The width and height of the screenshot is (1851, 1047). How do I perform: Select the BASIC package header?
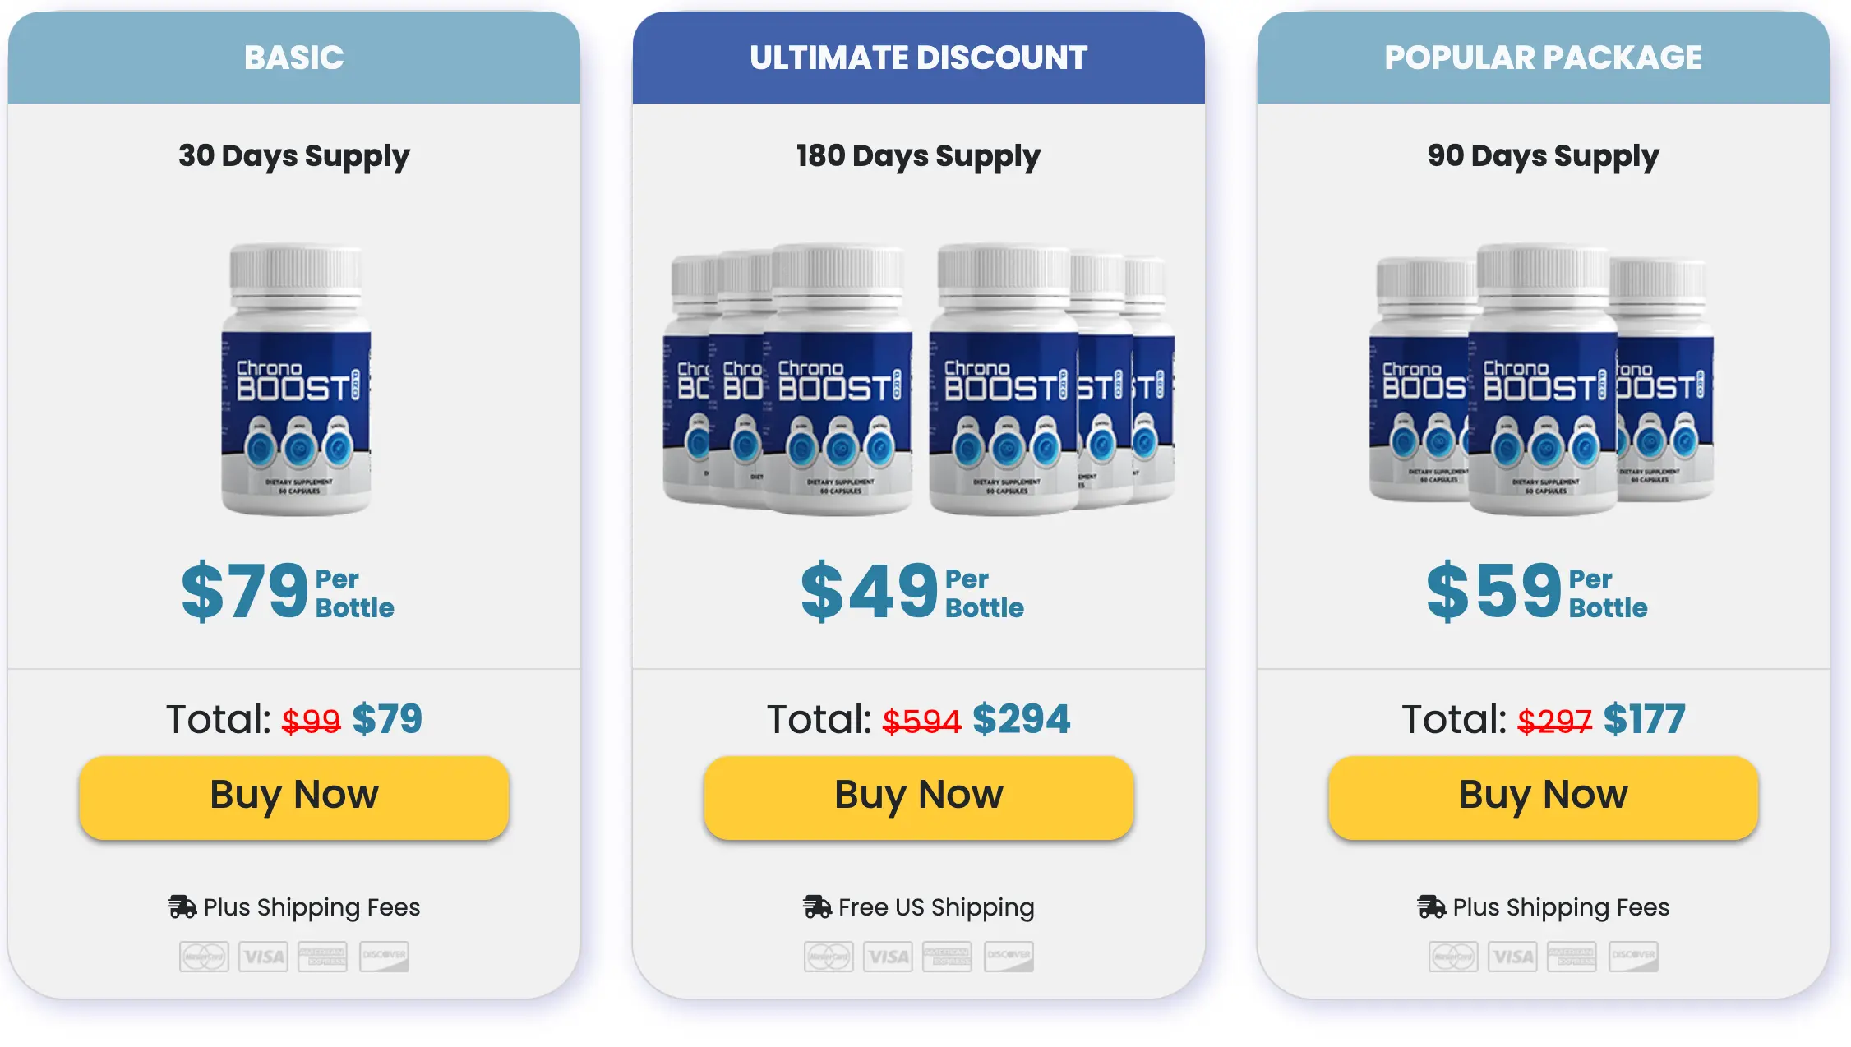click(293, 58)
